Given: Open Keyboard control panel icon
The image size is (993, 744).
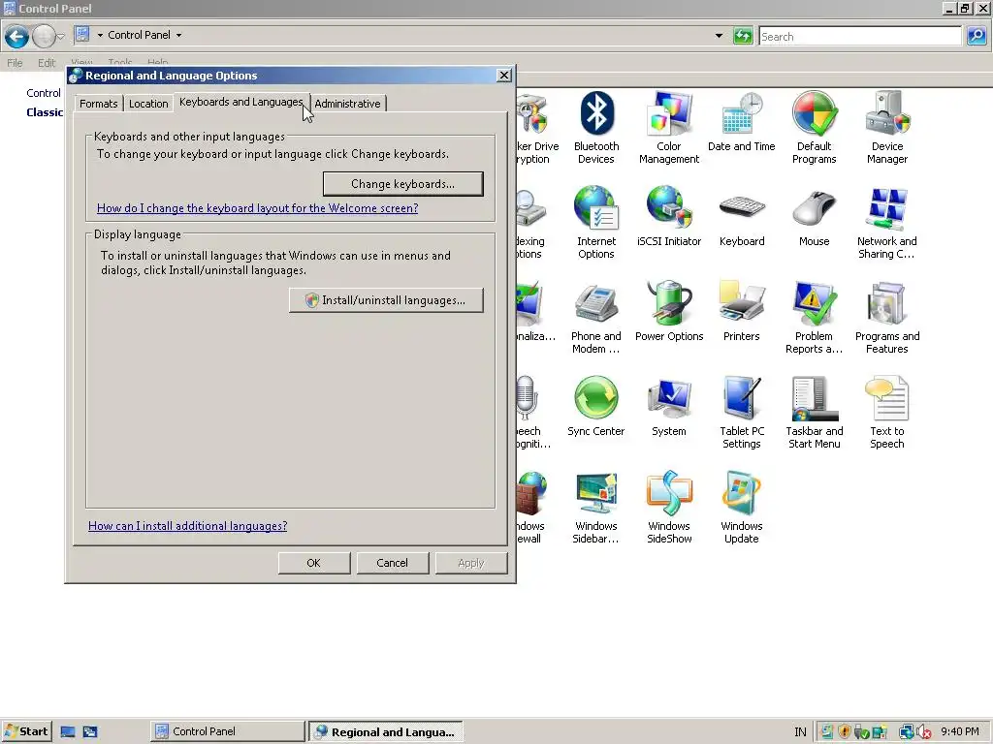Looking at the screenshot, I should pos(742,216).
